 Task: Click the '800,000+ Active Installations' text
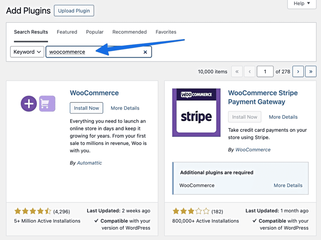coord(205,221)
